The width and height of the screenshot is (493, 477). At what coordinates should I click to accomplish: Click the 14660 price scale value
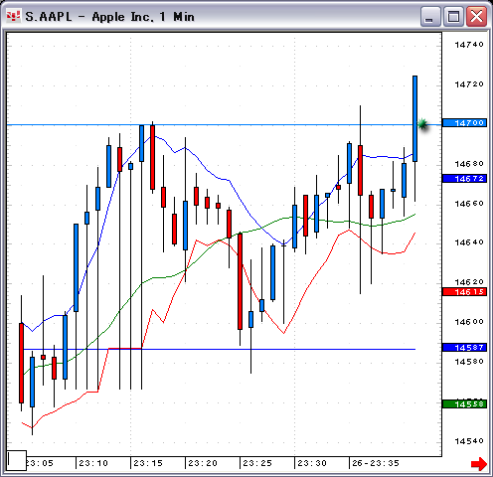469,204
